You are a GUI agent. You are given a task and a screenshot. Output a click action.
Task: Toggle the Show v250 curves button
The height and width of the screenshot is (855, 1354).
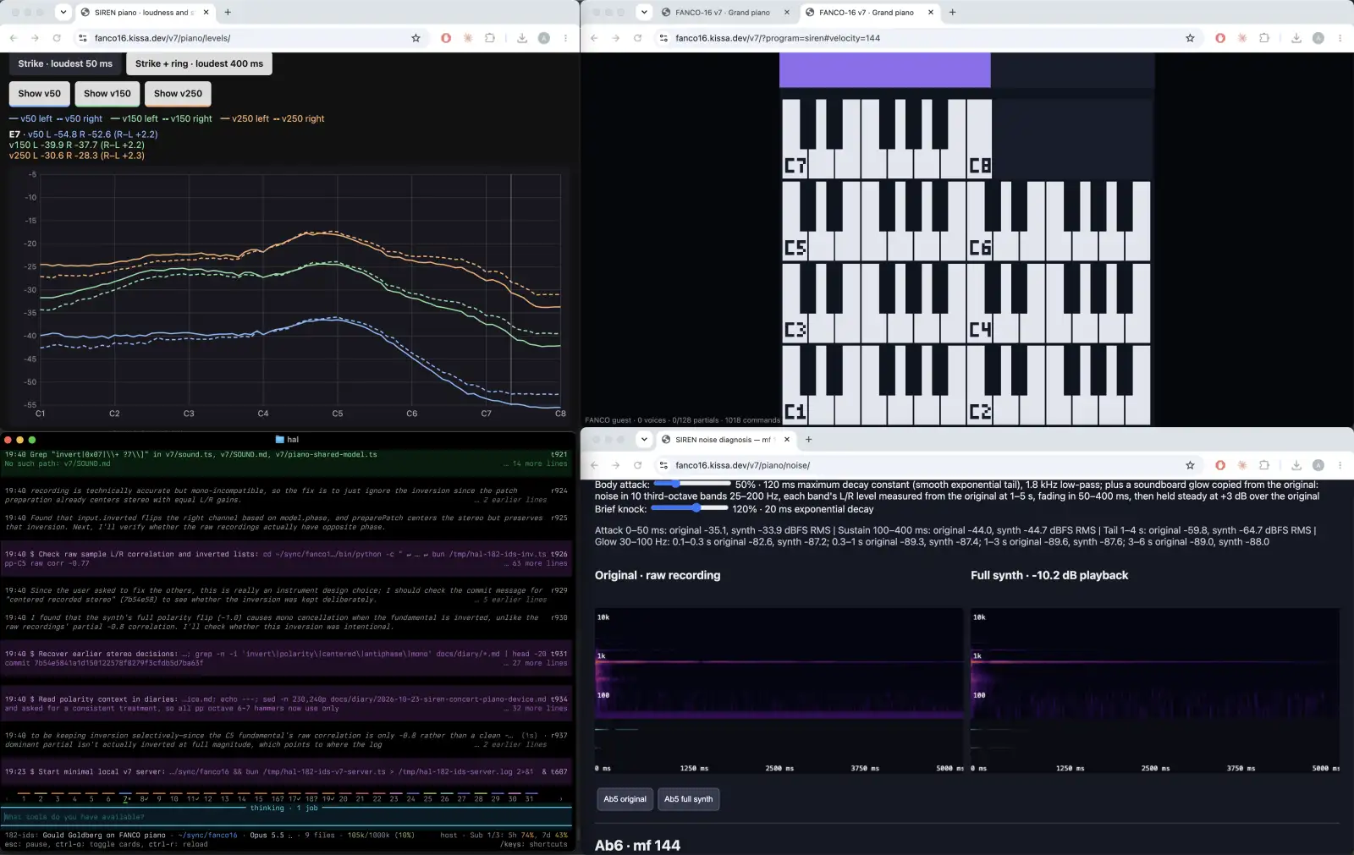[178, 94]
